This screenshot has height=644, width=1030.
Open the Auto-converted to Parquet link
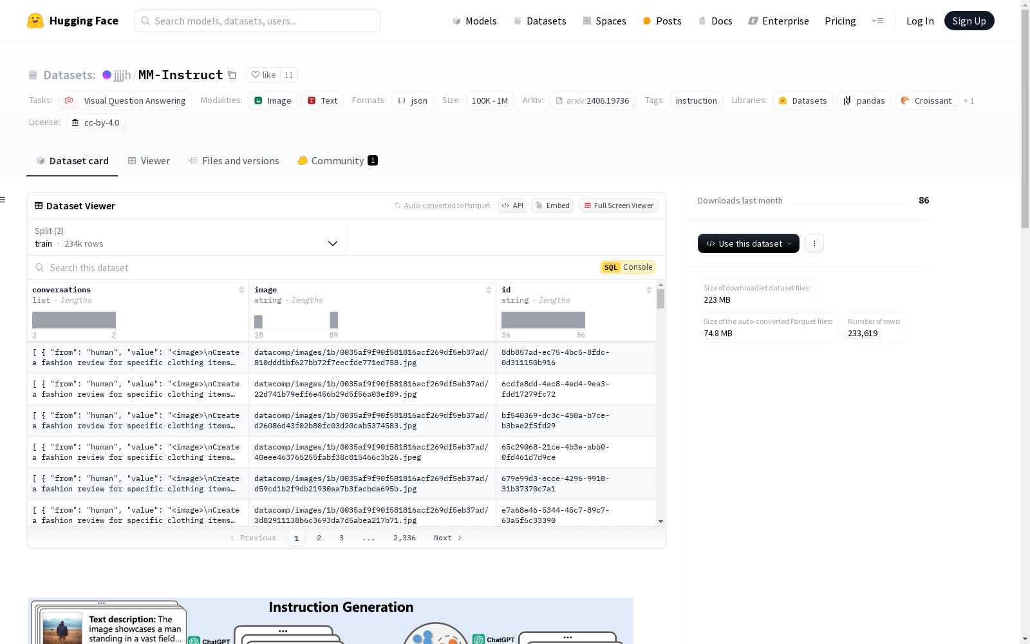click(442, 205)
